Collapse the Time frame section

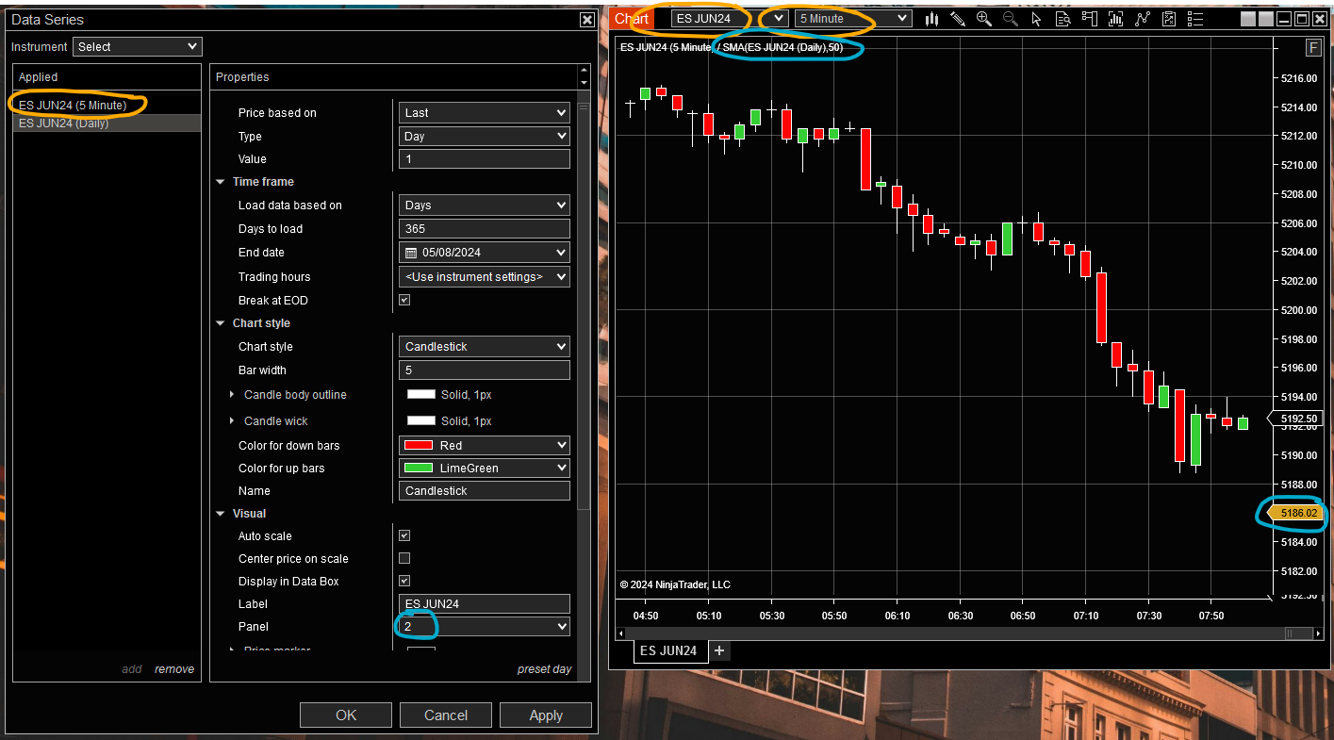click(x=221, y=182)
